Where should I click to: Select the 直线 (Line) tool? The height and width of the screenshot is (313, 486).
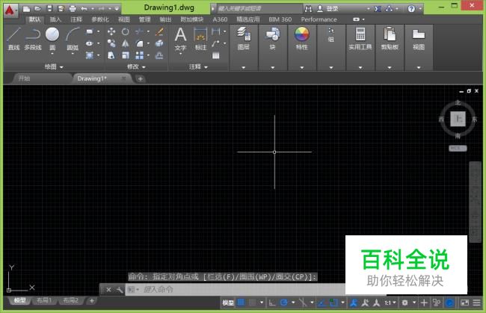pyautogui.click(x=13, y=38)
